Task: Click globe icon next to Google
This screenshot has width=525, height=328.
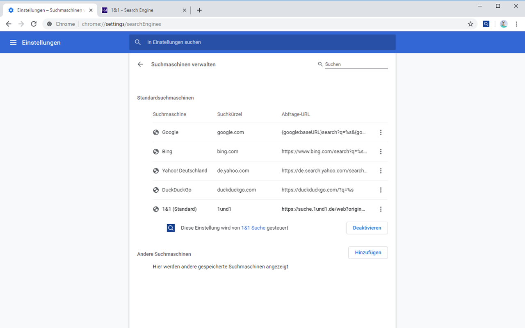Action: [156, 132]
